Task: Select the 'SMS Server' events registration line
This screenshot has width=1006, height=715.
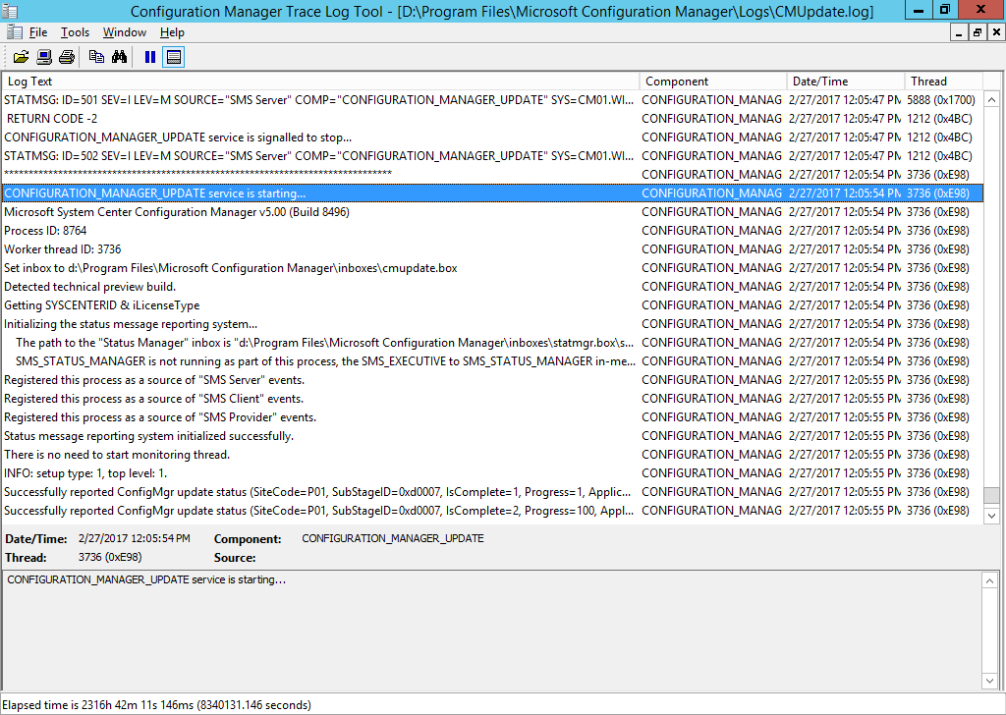Action: click(493, 380)
